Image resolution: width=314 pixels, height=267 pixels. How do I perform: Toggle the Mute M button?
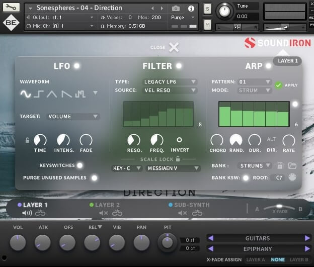207,25
